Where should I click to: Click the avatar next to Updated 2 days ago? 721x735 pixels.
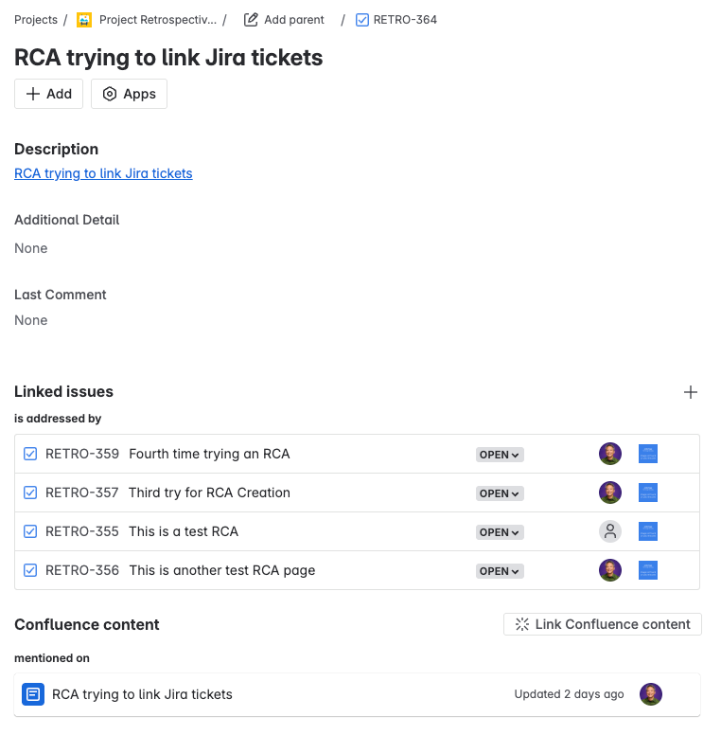tap(651, 694)
